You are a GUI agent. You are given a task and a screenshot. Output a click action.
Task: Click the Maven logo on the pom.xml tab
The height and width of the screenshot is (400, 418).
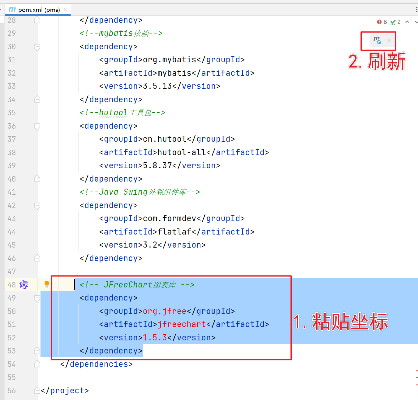tap(12, 9)
